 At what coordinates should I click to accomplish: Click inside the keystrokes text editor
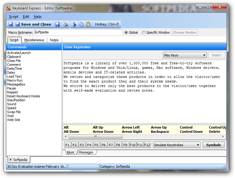click(x=144, y=92)
